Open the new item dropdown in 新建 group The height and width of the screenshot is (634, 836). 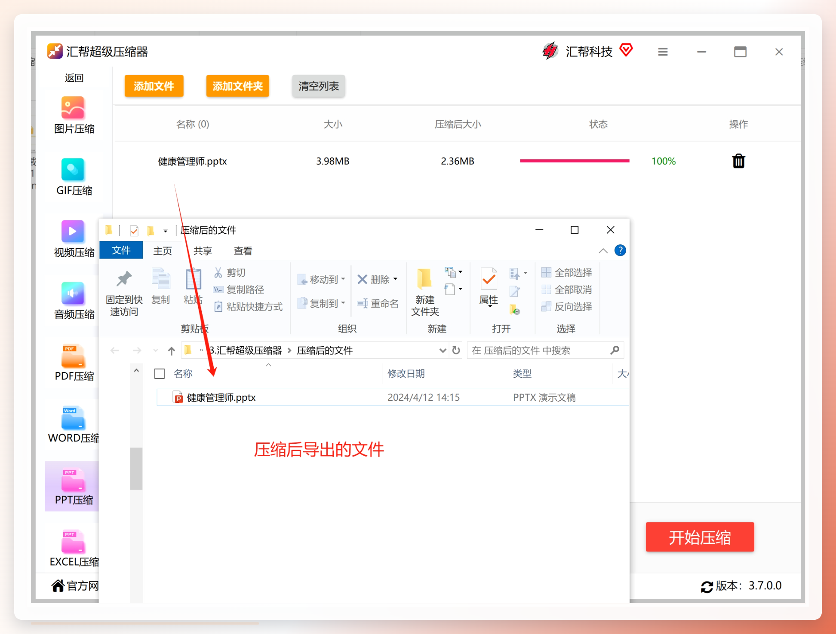pyautogui.click(x=454, y=272)
